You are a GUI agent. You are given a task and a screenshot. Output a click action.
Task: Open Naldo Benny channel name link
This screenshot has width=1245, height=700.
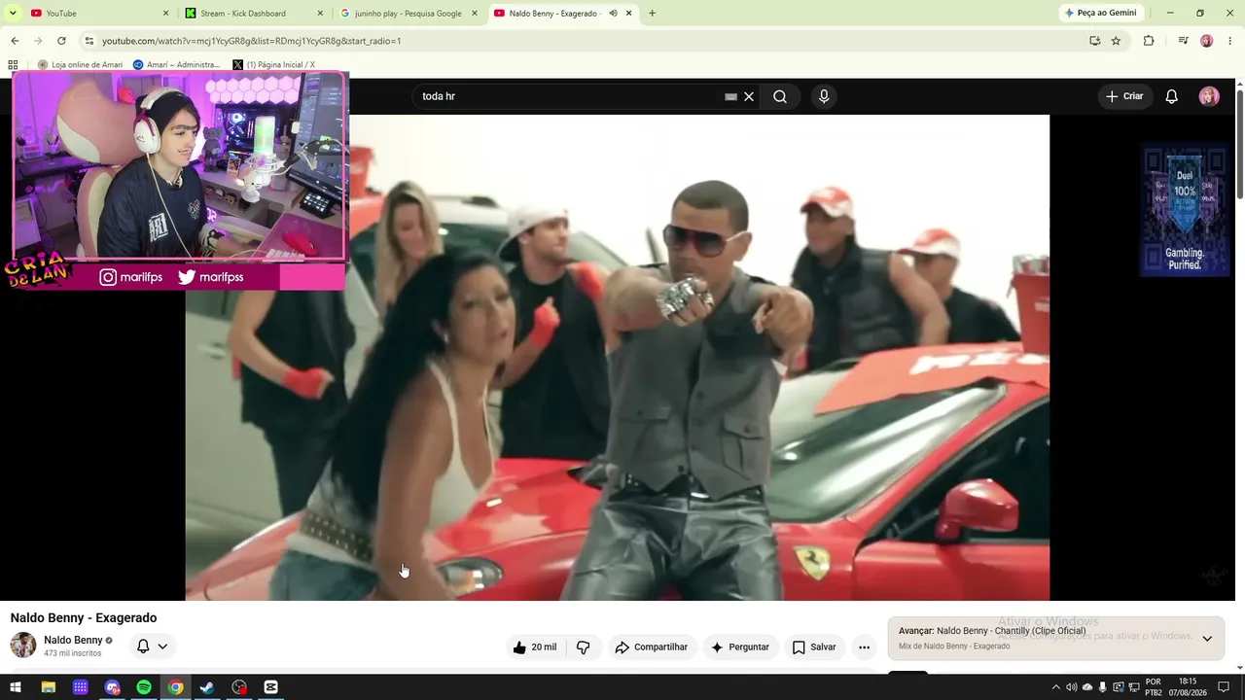pyautogui.click(x=73, y=641)
